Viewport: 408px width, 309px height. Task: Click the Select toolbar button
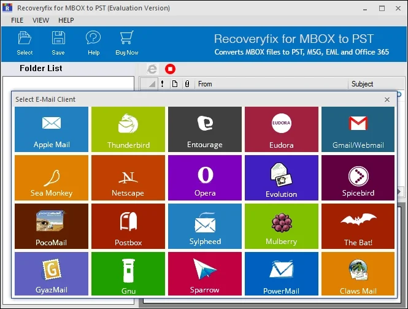click(25, 43)
